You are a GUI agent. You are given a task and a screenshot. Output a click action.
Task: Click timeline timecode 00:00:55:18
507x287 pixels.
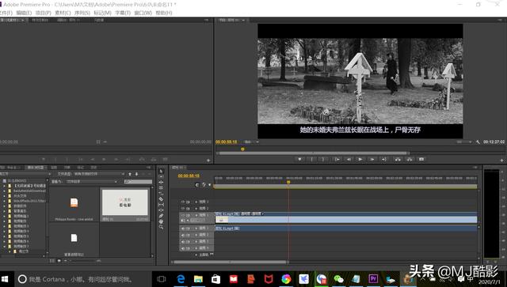tap(189, 176)
